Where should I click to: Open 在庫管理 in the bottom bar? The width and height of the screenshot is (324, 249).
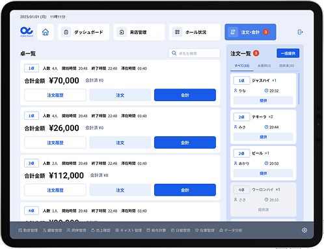204,230
